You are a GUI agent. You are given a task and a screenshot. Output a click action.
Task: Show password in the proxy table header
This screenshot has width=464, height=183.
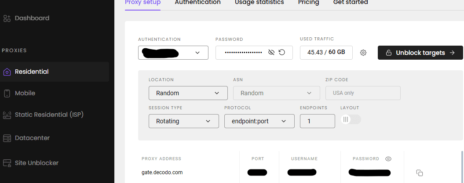pos(388,159)
